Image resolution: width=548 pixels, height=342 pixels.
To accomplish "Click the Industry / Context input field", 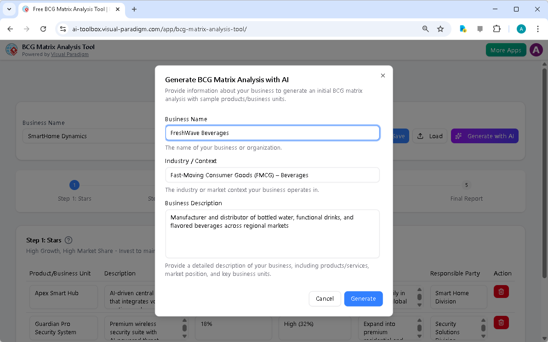I will pyautogui.click(x=272, y=175).
